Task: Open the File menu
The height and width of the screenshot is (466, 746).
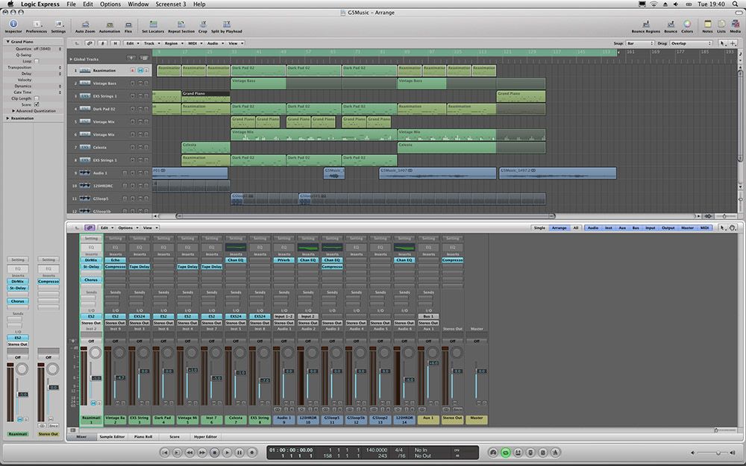Action: point(71,4)
